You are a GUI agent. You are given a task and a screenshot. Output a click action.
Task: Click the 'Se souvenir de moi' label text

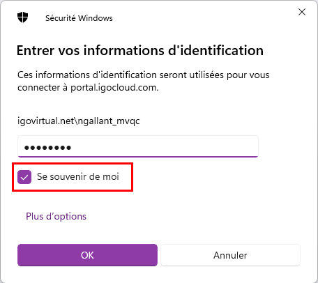[x=78, y=176]
